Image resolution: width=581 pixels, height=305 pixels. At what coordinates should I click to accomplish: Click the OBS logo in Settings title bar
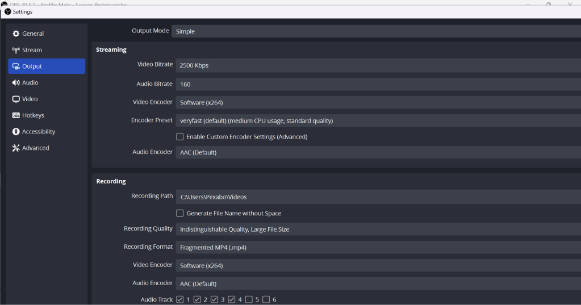[8, 12]
